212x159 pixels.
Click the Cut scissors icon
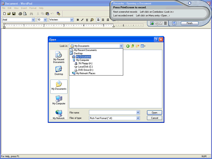(38, 14)
